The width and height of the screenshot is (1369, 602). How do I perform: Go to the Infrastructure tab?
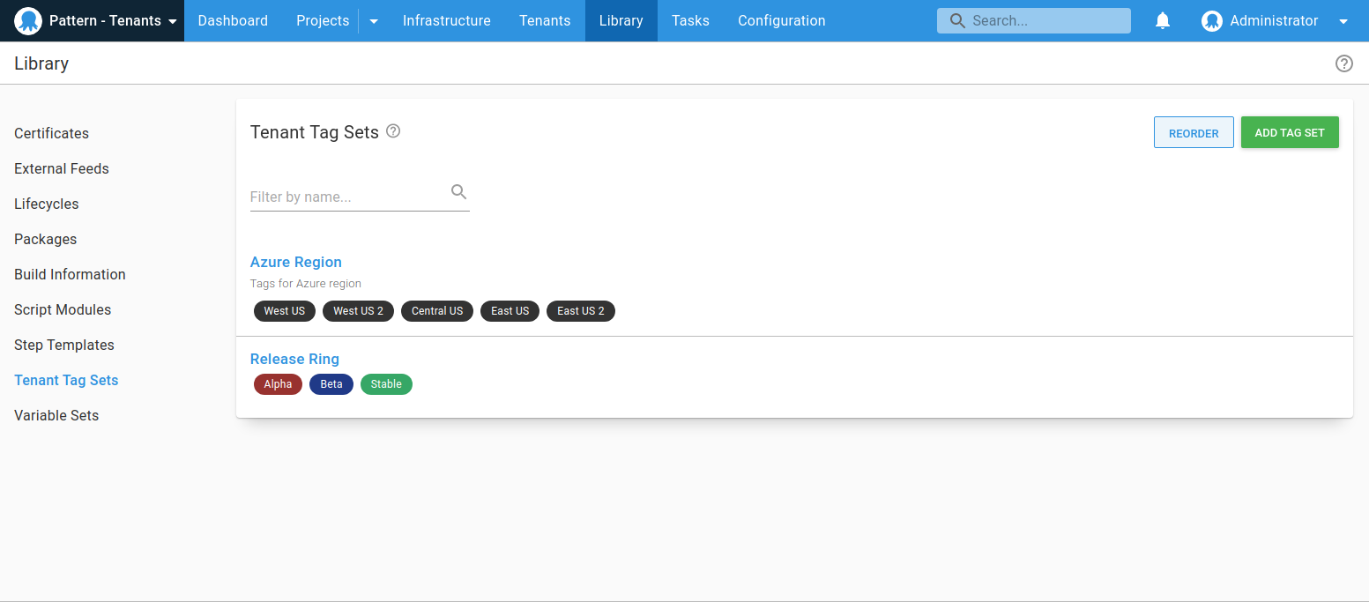click(x=446, y=21)
